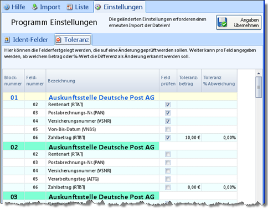Select the Toleranz sub-tab
The image size is (268, 209).
(x=73, y=39)
